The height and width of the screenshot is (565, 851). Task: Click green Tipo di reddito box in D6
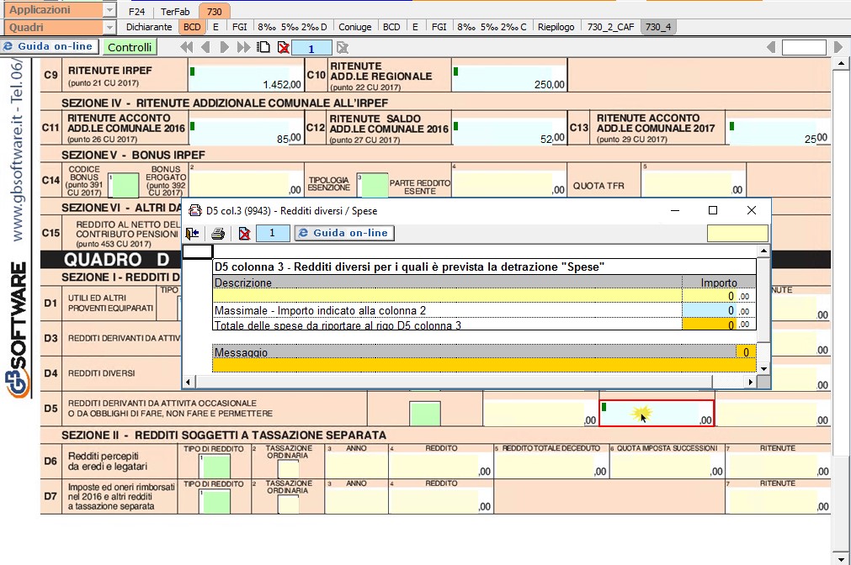coord(215,467)
